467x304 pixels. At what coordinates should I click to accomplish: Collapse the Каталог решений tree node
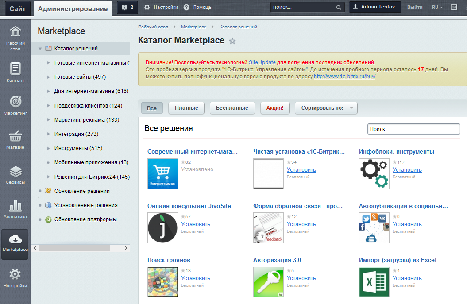(x=40, y=49)
